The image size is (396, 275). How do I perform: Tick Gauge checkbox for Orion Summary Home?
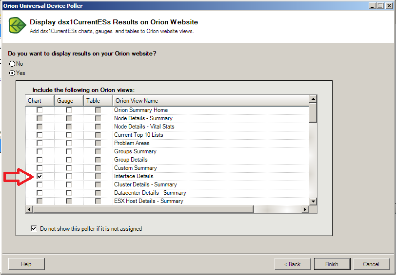click(x=69, y=110)
